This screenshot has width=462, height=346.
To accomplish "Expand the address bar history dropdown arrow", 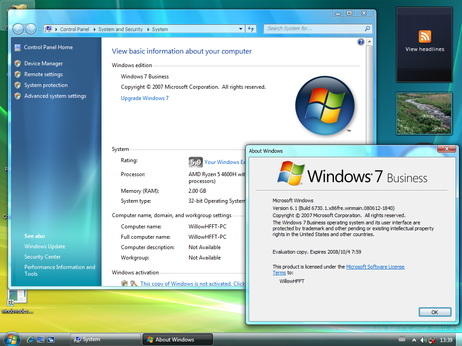I will pyautogui.click(x=241, y=29).
